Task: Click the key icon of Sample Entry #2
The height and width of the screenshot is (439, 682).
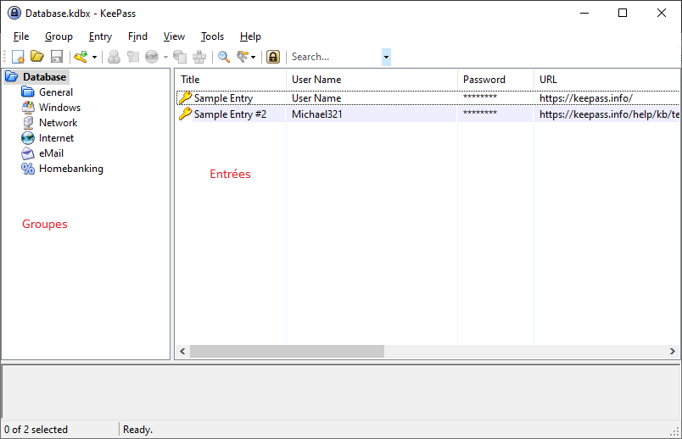Action: [185, 114]
